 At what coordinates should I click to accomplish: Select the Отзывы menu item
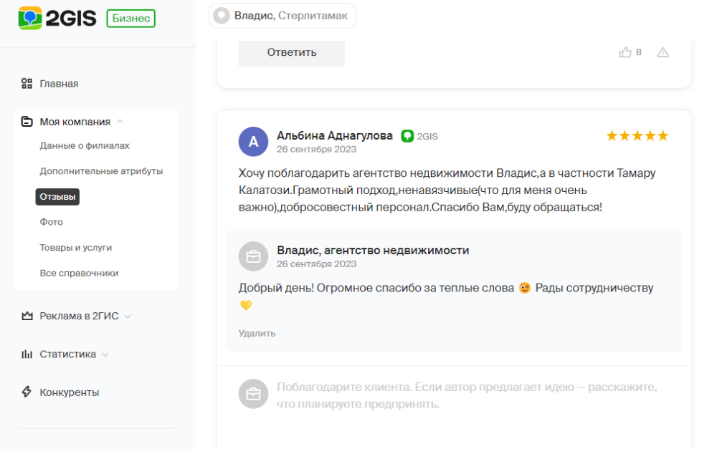click(57, 197)
